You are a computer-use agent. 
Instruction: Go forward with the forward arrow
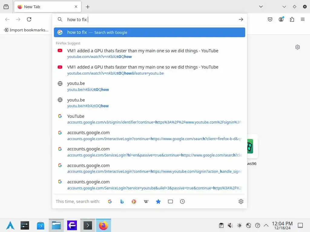point(18,19)
